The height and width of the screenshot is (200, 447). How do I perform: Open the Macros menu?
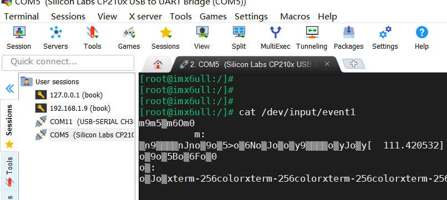coord(295,17)
